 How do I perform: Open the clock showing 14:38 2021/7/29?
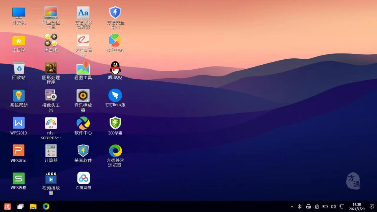(357, 206)
